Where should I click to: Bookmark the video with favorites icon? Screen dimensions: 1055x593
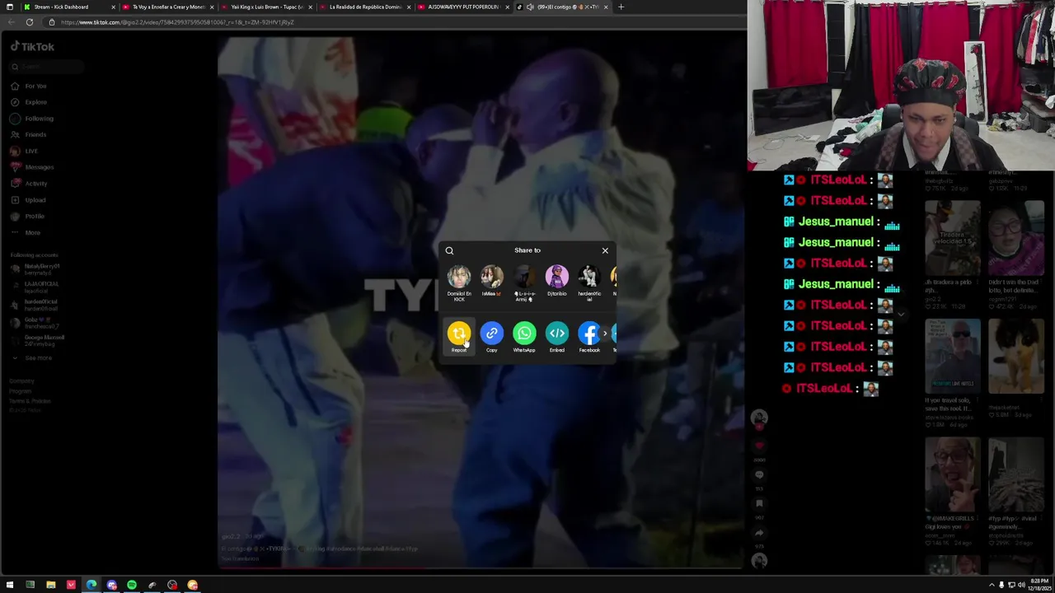[x=759, y=503]
